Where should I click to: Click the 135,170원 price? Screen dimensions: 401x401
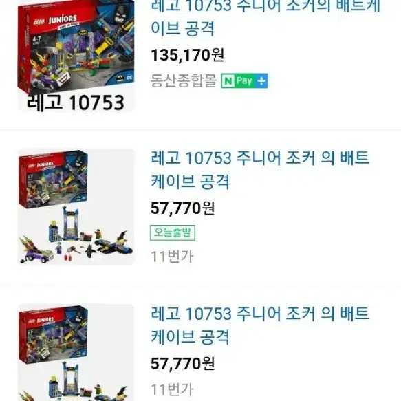click(188, 55)
